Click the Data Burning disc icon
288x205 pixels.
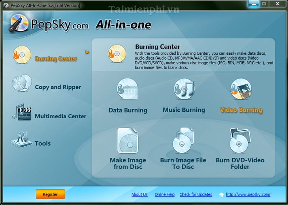[x=127, y=89]
